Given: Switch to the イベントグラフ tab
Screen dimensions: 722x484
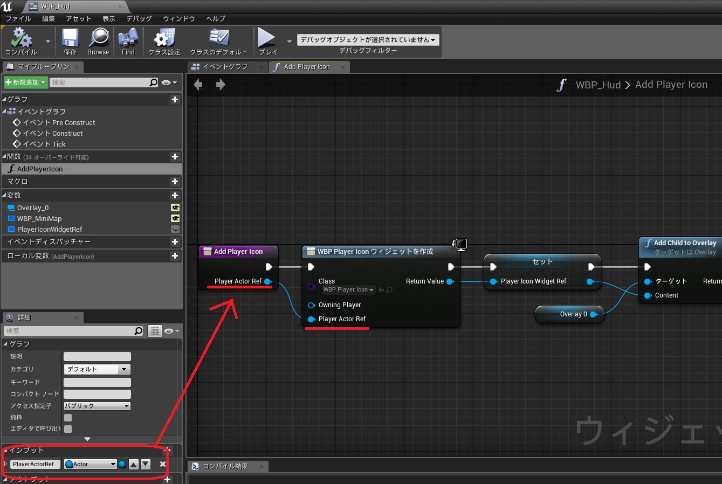Looking at the screenshot, I should coord(225,67).
